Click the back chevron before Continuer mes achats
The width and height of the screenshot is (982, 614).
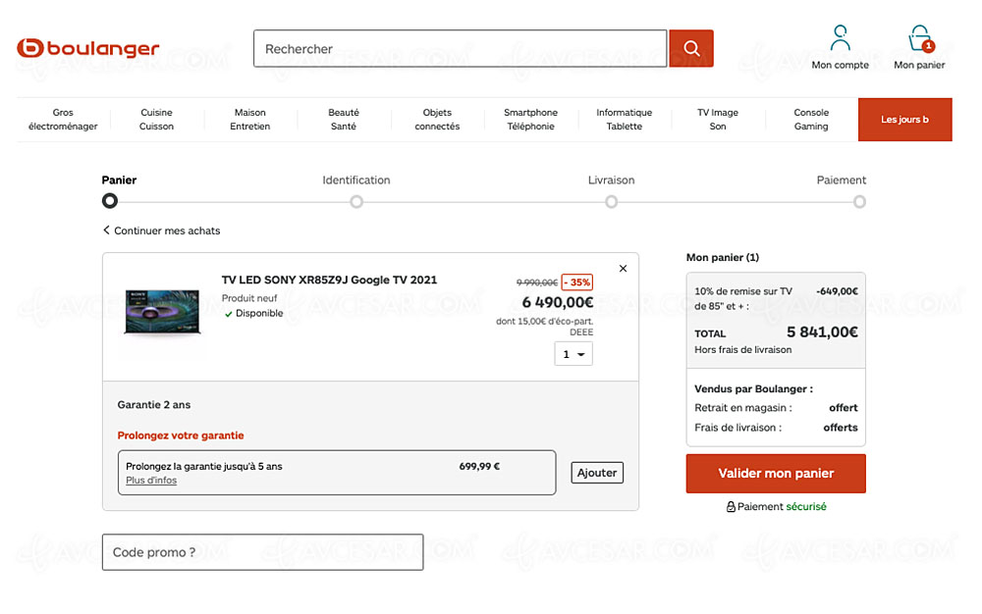106,230
